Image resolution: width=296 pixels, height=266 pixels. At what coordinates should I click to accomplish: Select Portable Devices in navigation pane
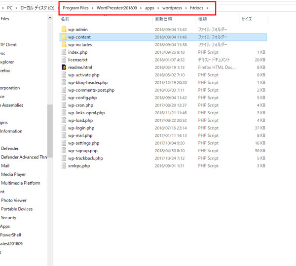coord(17,209)
